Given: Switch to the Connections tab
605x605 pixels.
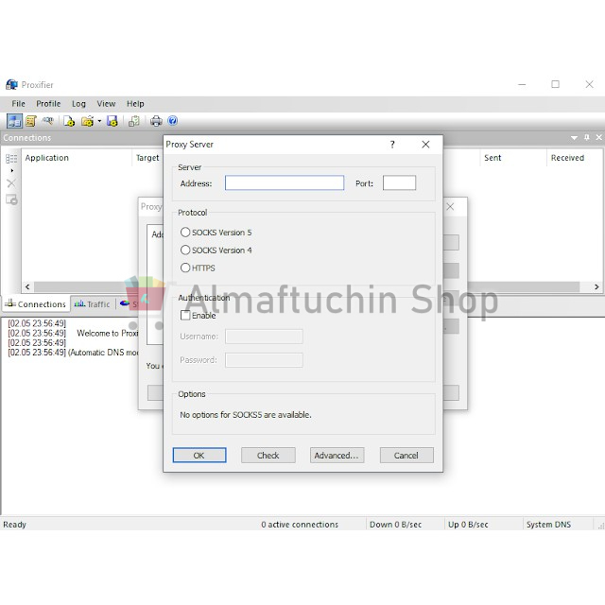Looking at the screenshot, I should click(x=36, y=304).
